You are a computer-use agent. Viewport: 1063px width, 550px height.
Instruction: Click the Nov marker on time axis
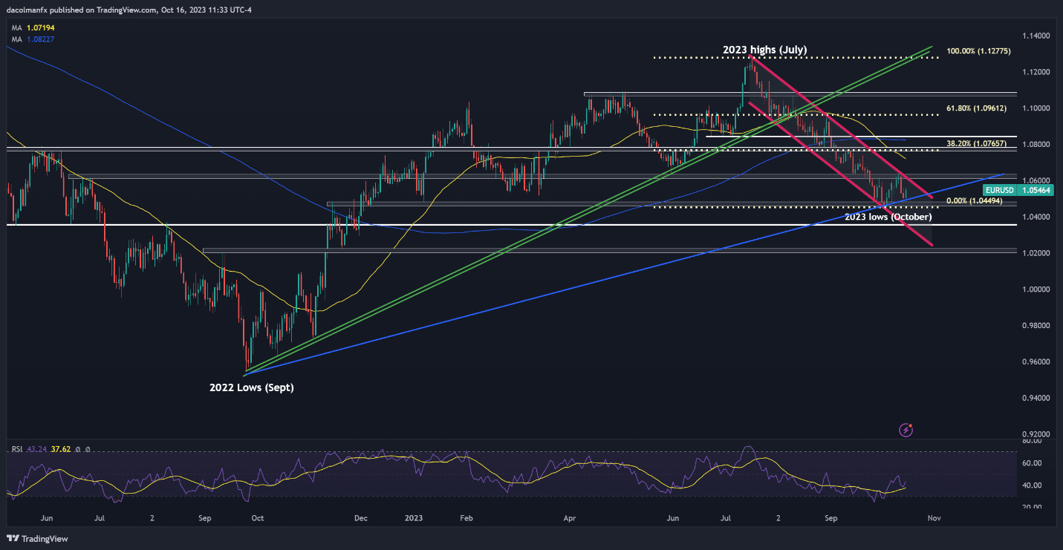point(934,519)
